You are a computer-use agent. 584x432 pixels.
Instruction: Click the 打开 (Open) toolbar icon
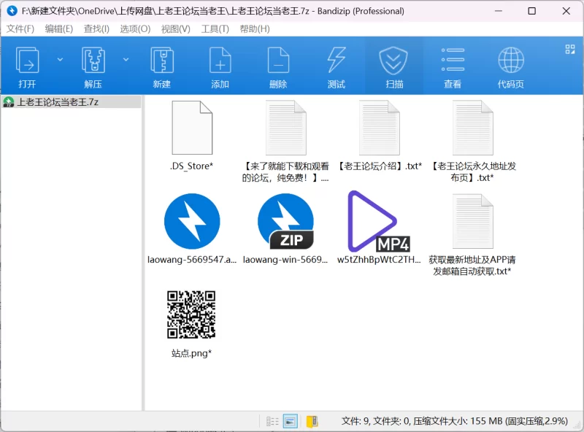[x=27, y=67]
